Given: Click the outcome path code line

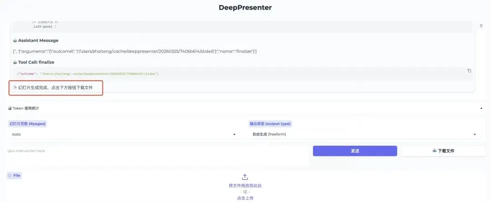Looking at the screenshot, I should tap(88, 74).
